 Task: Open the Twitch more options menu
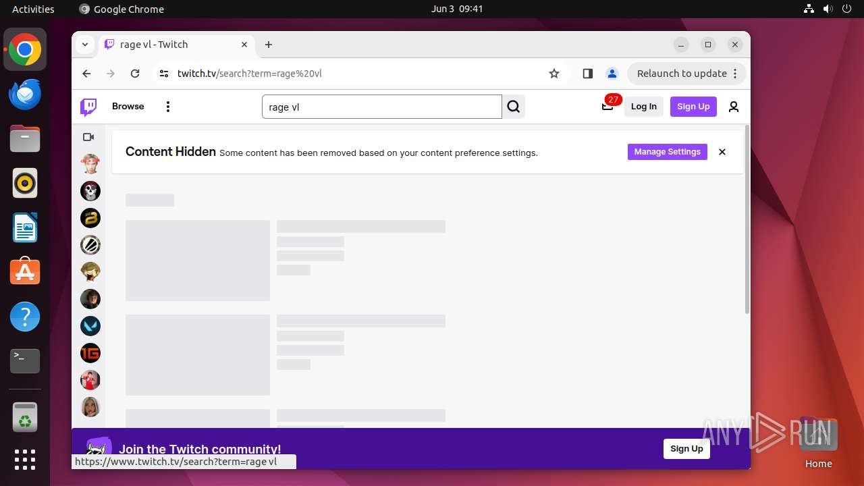coord(168,107)
